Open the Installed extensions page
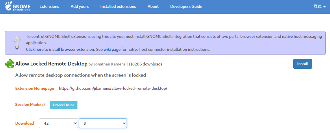Image resolution: width=330 pixels, height=133 pixels. tap(118, 6)
